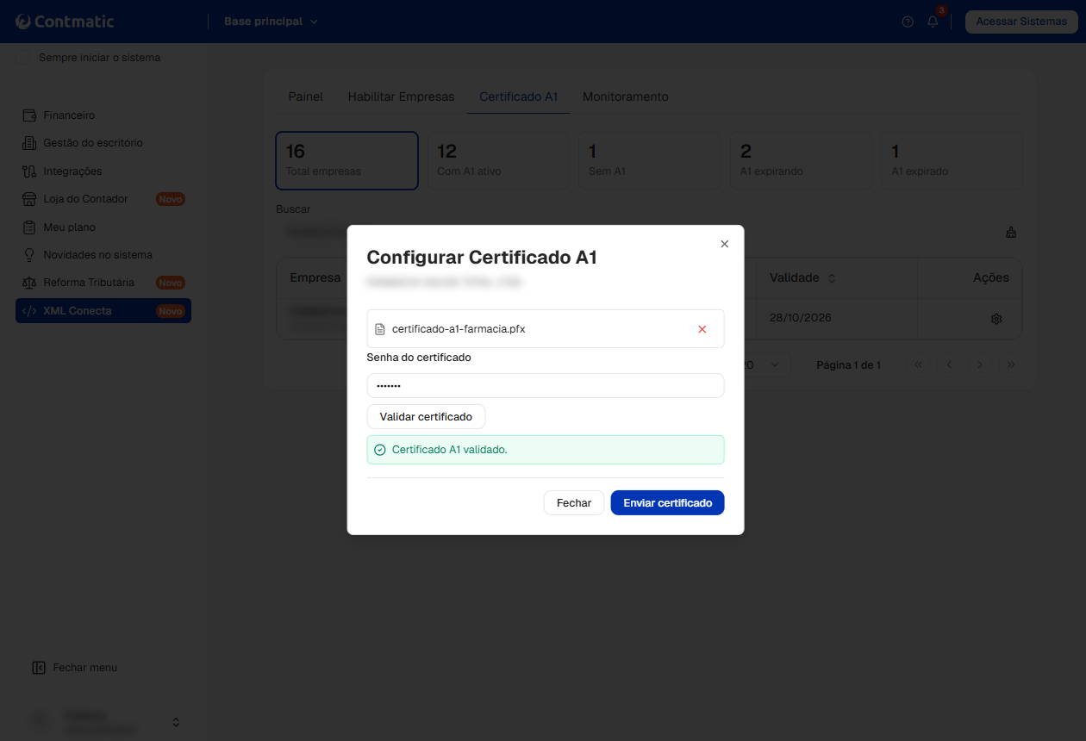Go to first page arrow
The image size is (1086, 741).
coord(918,365)
